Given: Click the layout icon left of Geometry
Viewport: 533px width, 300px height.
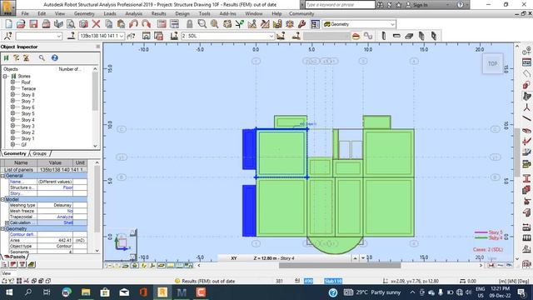Looking at the screenshot, I should 315,24.
